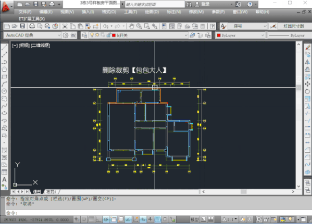Toggle Grid display in status bar

pos(91,219)
